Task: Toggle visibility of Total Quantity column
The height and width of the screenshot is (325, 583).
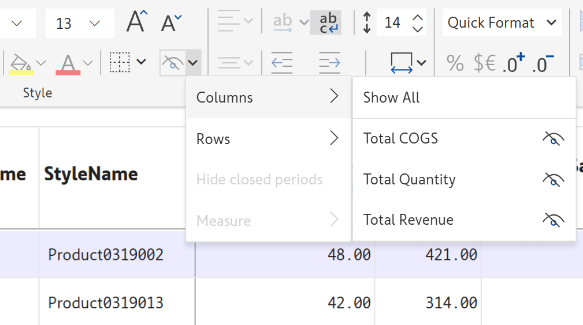Action: tap(554, 180)
